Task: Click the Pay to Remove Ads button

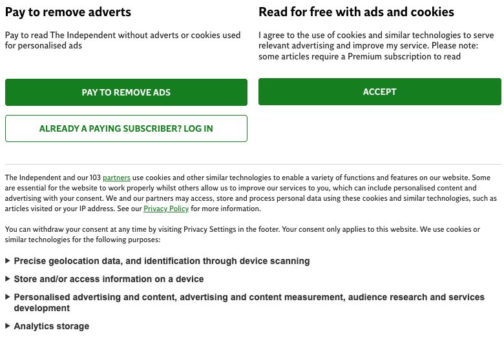Action: pyautogui.click(x=126, y=92)
